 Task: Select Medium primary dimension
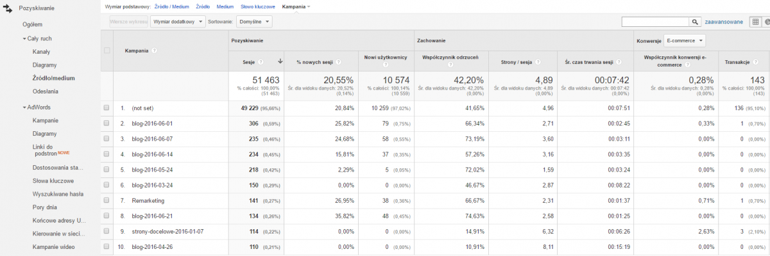[x=225, y=6]
